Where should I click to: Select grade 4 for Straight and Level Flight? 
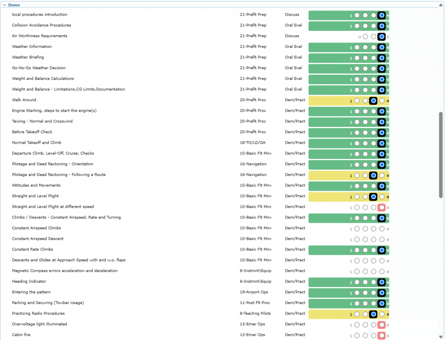(382, 197)
